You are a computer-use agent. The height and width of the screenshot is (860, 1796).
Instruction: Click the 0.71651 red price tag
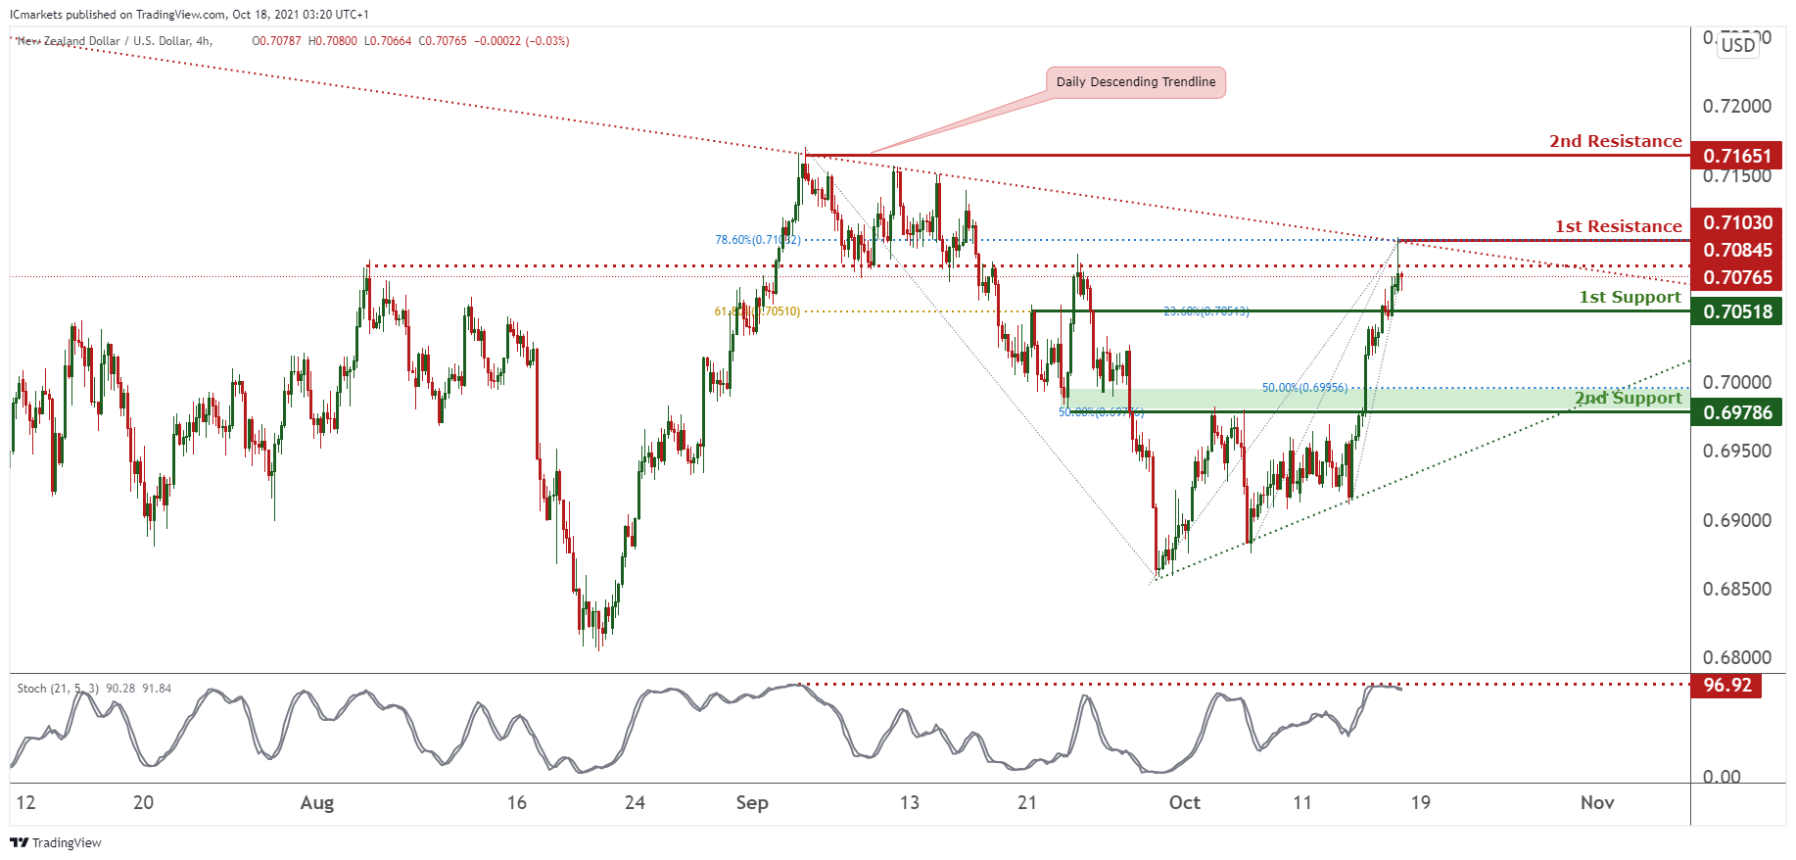click(1736, 156)
